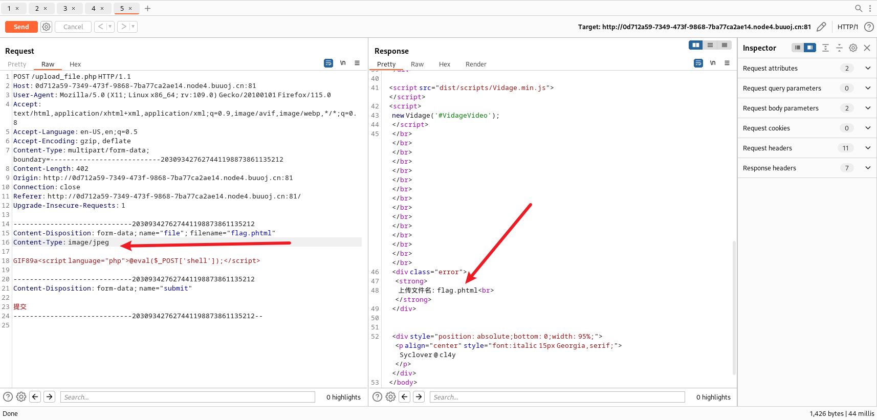
Task: Toggle word wrap in Response panel
Action: 698,63
